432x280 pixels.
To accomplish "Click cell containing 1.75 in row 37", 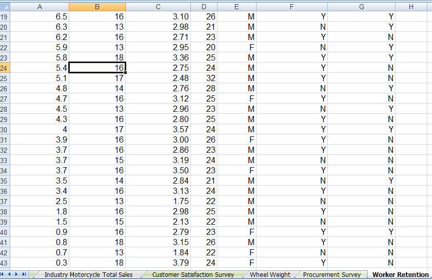I will click(158, 201).
